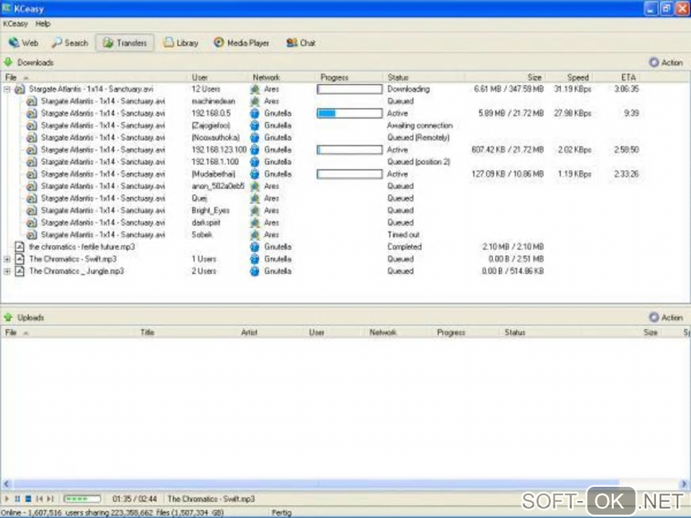Click the Ares icon on anon_502a0eb5 row
The image size is (691, 518).
coord(255,186)
